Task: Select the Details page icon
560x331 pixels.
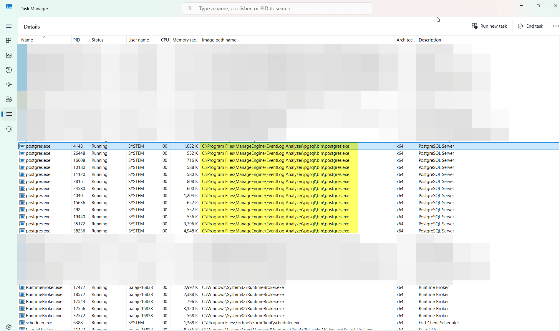Action: pos(9,114)
